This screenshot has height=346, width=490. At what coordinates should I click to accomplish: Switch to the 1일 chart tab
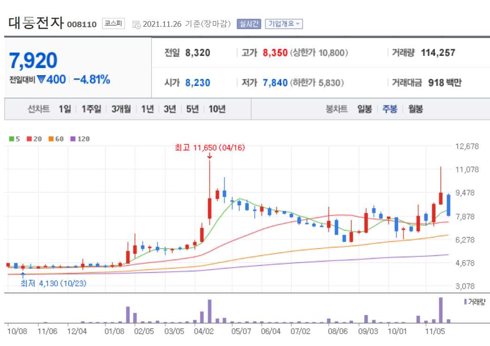click(63, 108)
